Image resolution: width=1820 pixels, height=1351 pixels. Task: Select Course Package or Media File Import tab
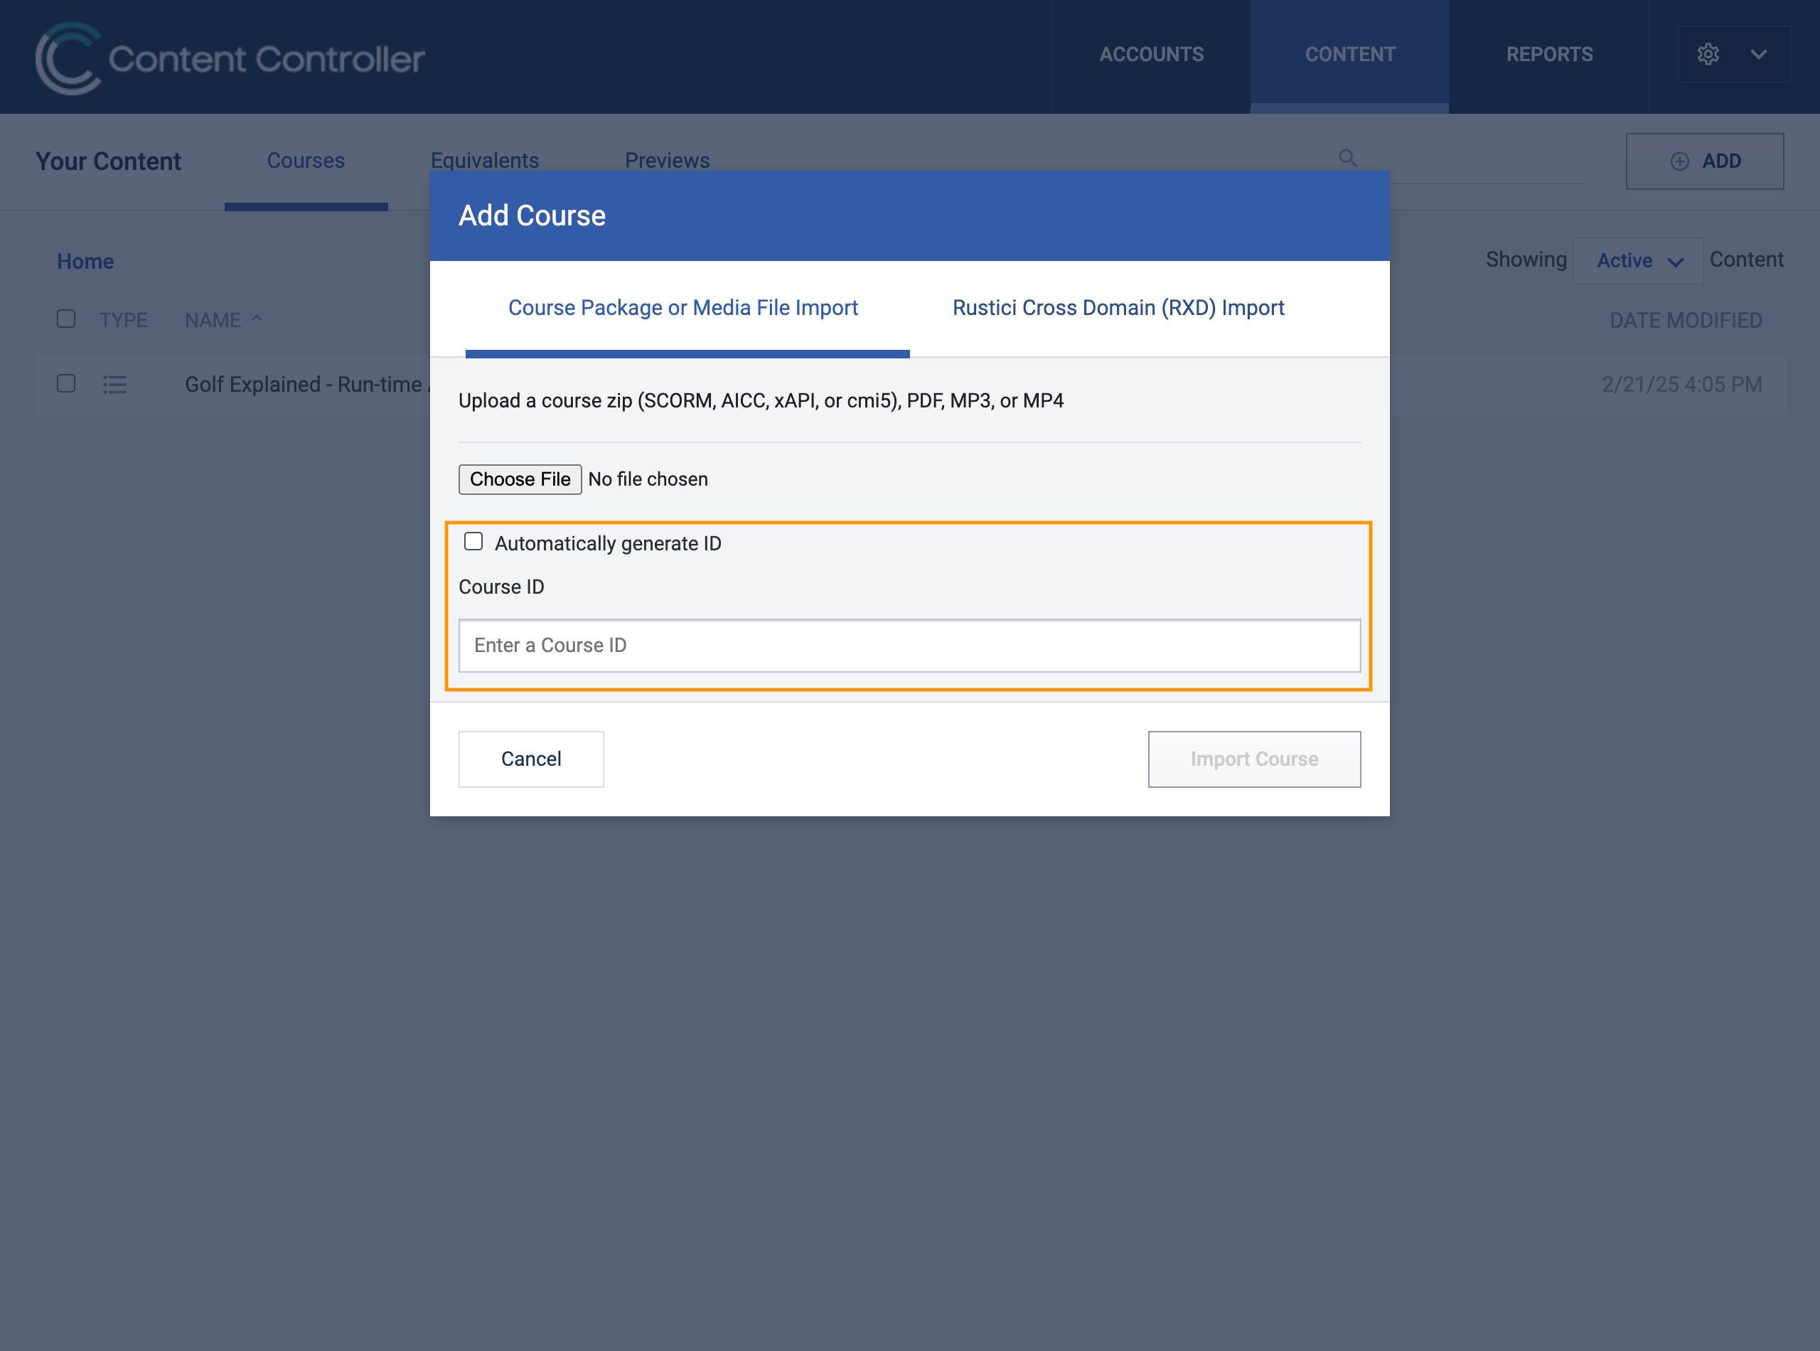tap(682, 307)
